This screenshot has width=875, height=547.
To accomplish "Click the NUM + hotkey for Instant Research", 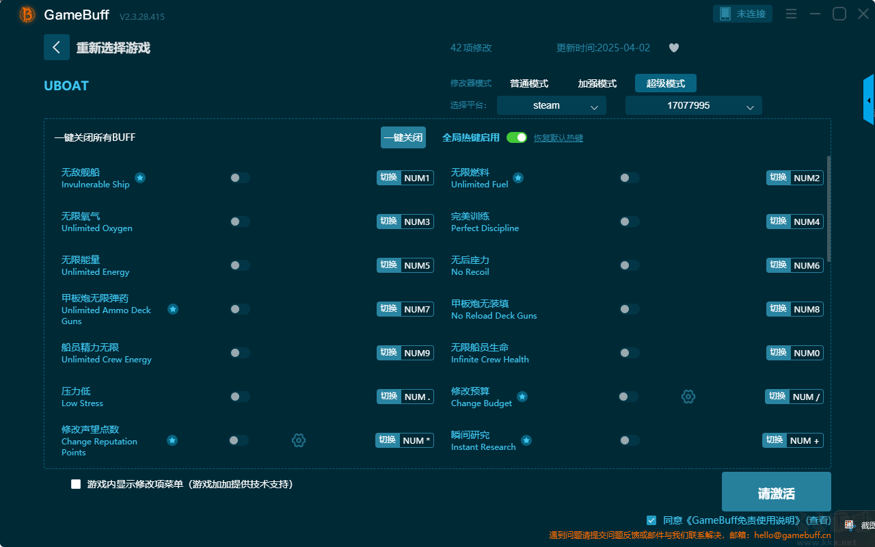I will pos(793,440).
